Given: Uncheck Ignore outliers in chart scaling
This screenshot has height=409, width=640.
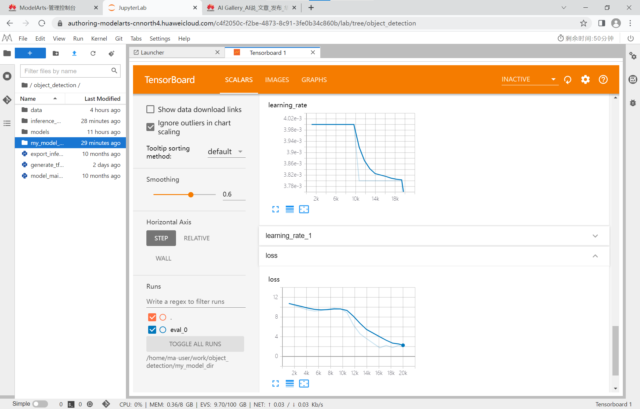Looking at the screenshot, I should (x=151, y=127).
